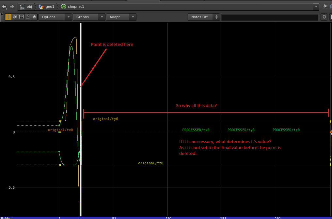Open the Adapt dropdown
Screen dimensions: 332x219
click(121, 17)
